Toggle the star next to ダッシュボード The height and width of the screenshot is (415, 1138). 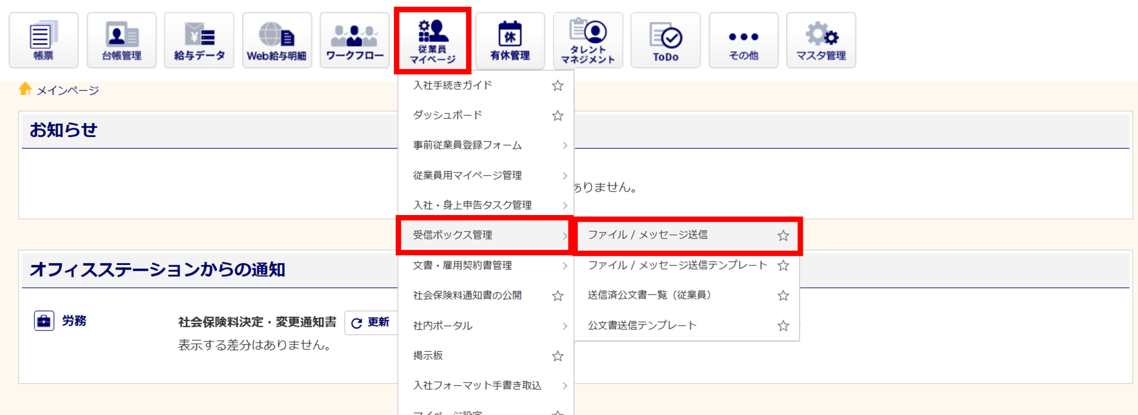click(x=557, y=116)
